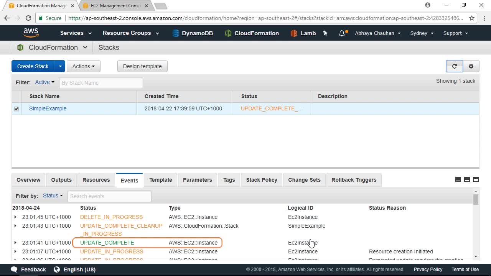Image resolution: width=491 pixels, height=276 pixels.
Task: Open the CloudFormation shortcut in the AWS header
Action: (x=252, y=33)
